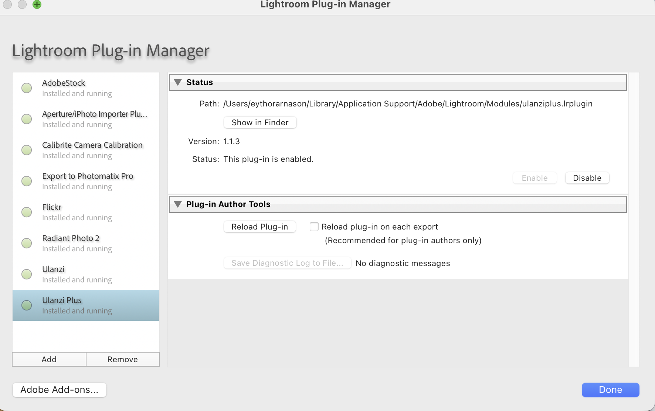Click the right panel vertical scrollbar
This screenshot has width=655, height=411.
[634, 220]
